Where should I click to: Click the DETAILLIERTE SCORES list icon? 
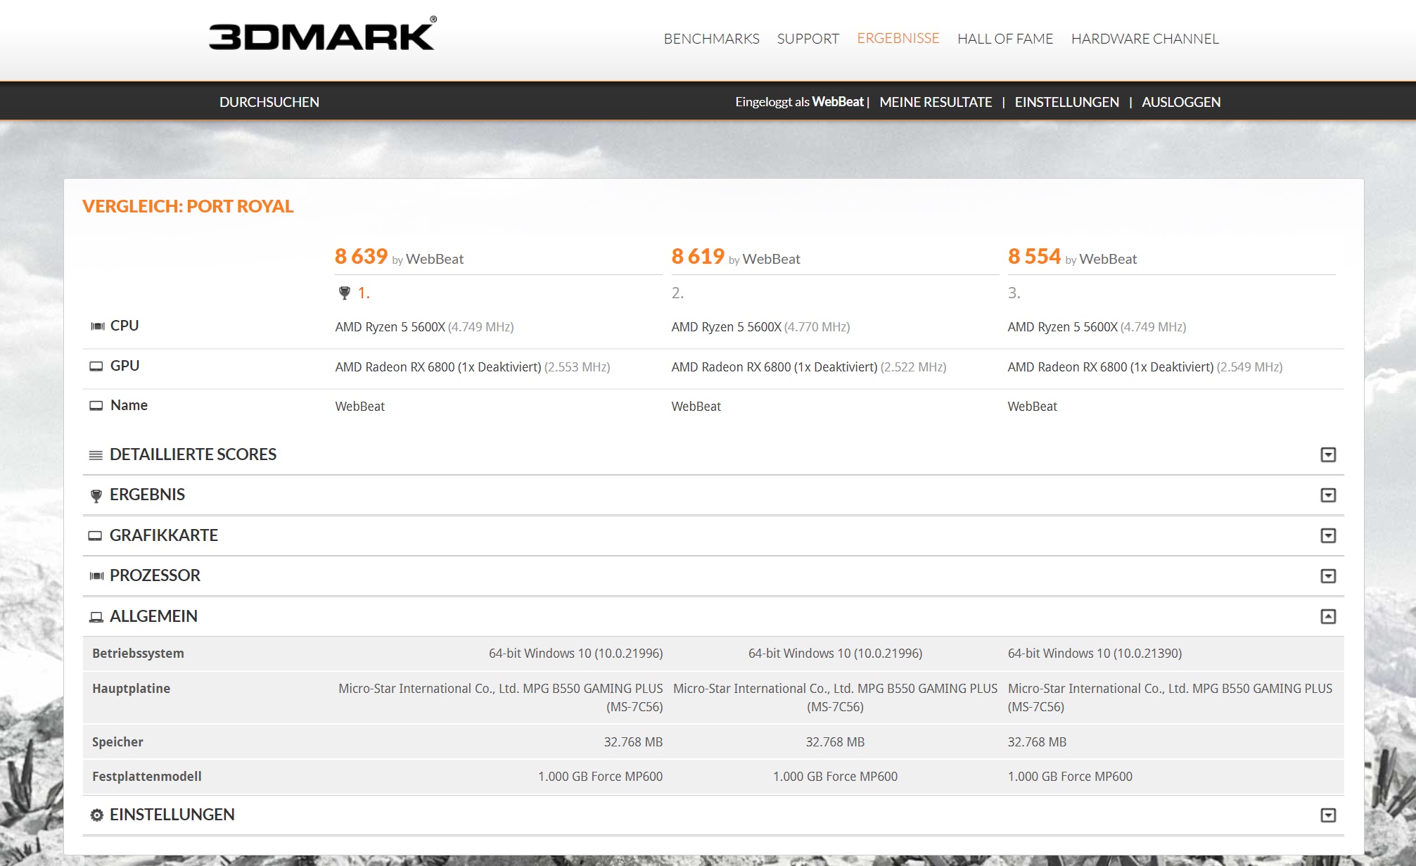click(96, 455)
